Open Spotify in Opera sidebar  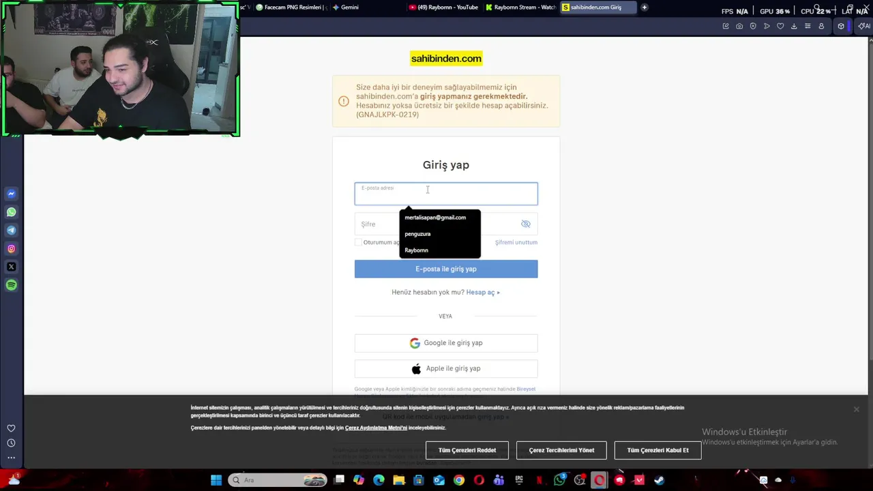(x=11, y=285)
